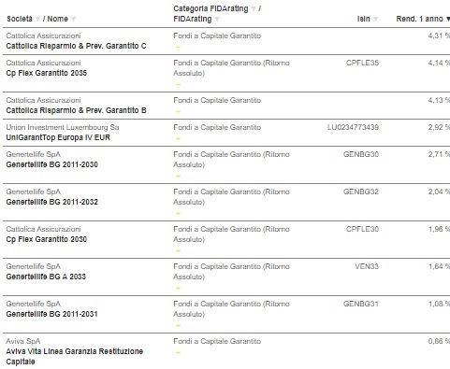Open Genertellife BG A 2033 fund
The width and height of the screenshot is (450, 369).
click(x=46, y=277)
